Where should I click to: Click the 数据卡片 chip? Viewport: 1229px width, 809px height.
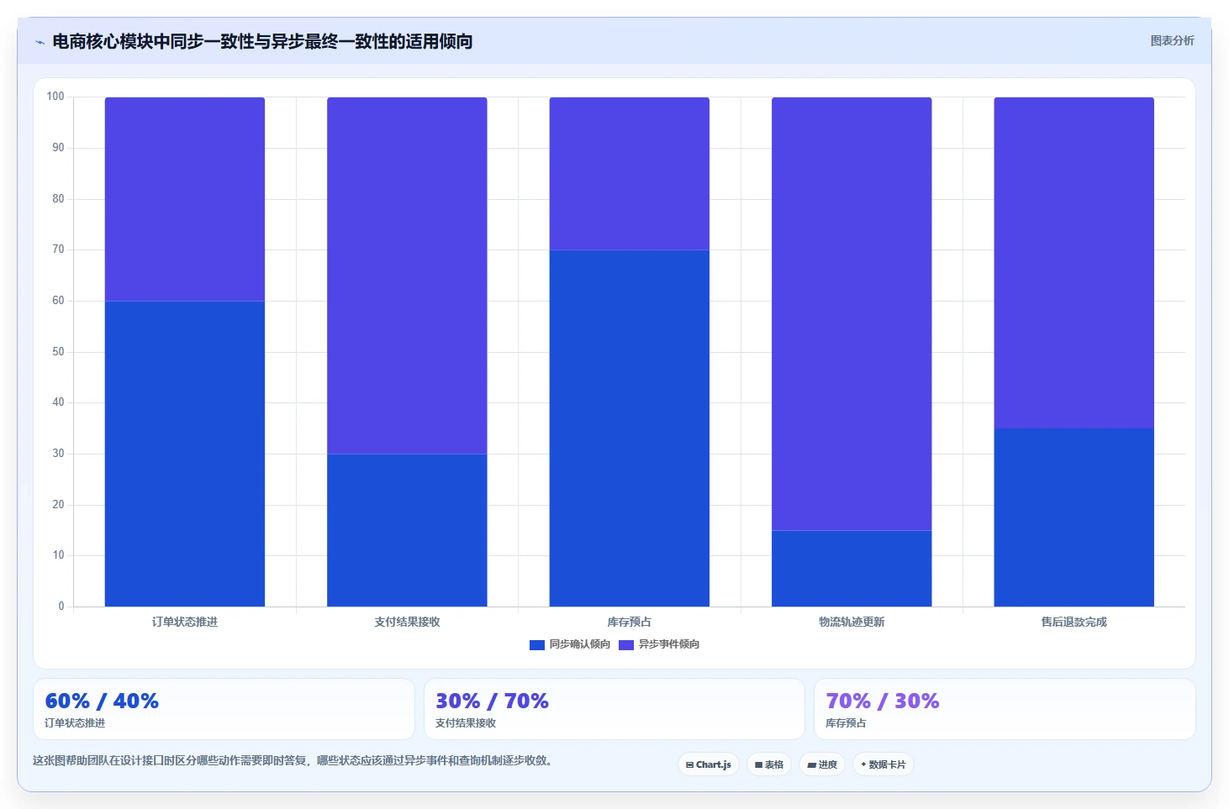pyautogui.click(x=884, y=764)
